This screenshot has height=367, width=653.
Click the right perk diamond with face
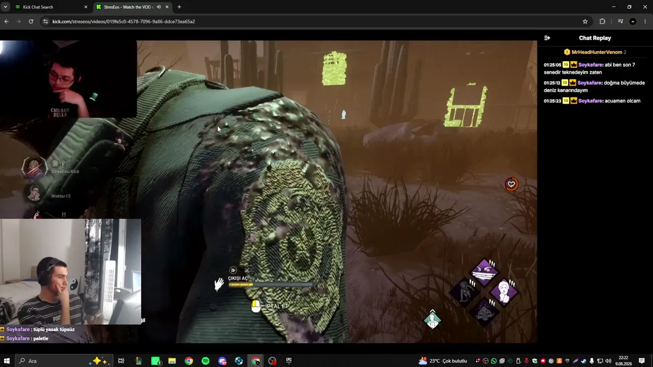point(504,292)
